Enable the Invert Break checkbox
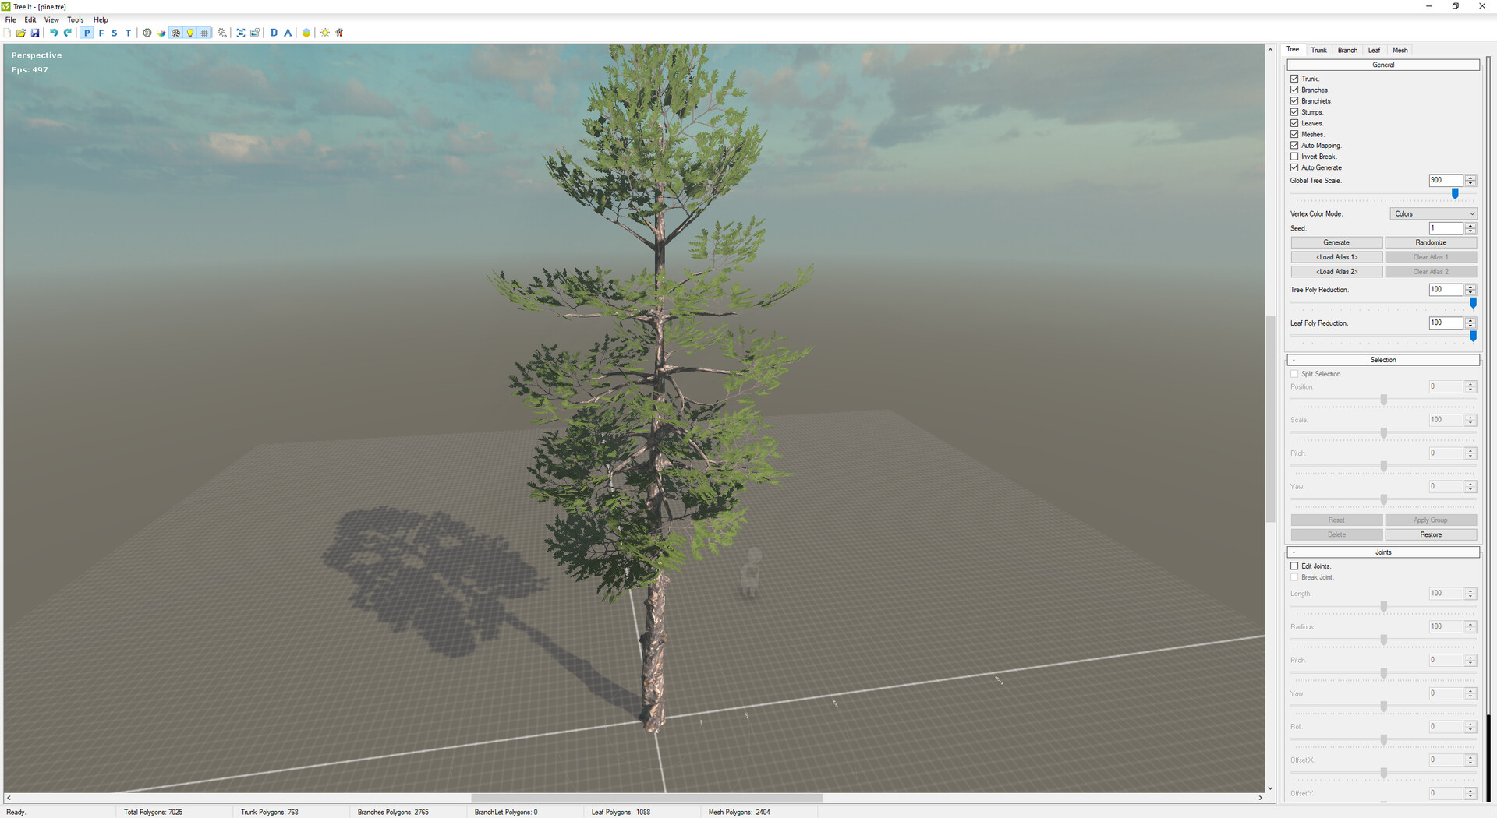Image resolution: width=1497 pixels, height=818 pixels. tap(1294, 157)
